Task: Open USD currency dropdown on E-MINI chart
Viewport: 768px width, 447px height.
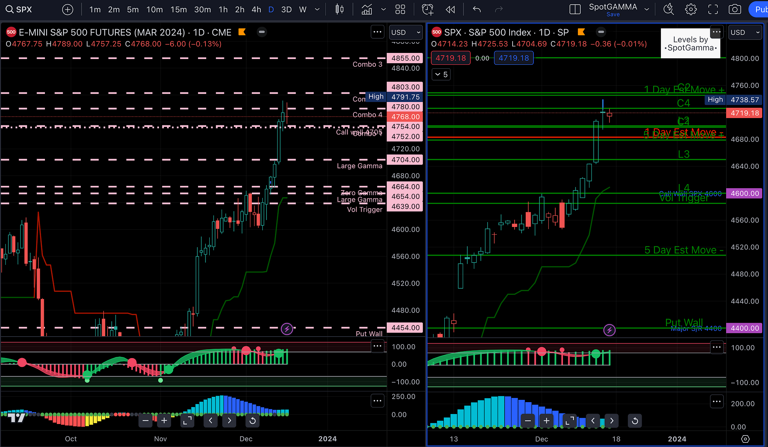Action: (406, 33)
